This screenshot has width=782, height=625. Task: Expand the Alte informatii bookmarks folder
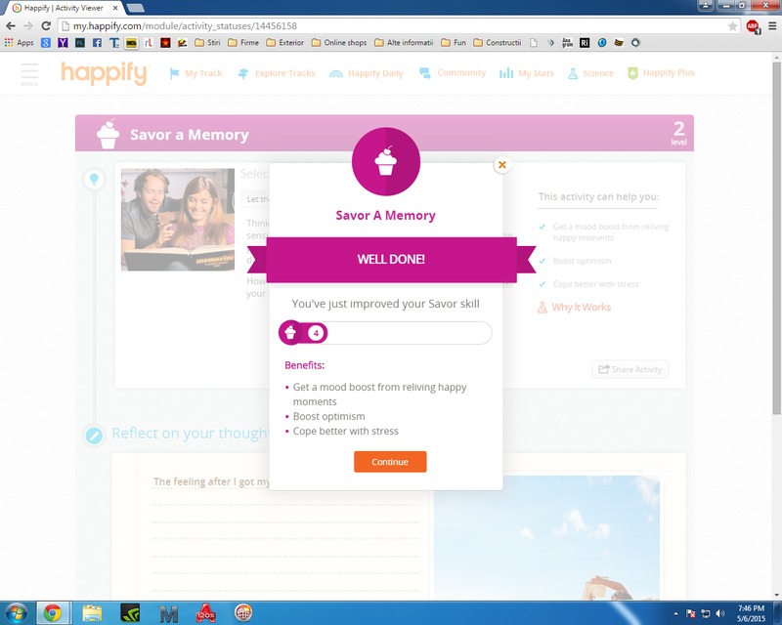[404, 43]
